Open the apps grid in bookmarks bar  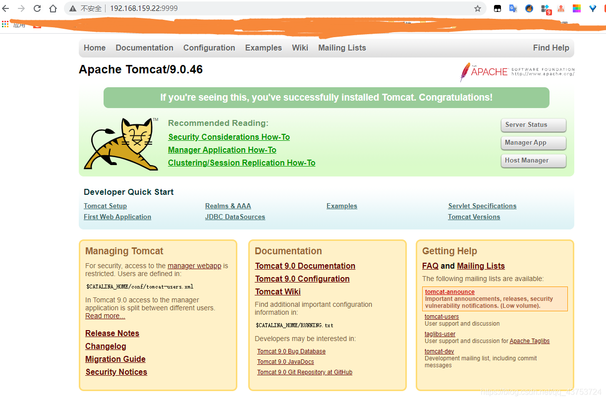5,24
